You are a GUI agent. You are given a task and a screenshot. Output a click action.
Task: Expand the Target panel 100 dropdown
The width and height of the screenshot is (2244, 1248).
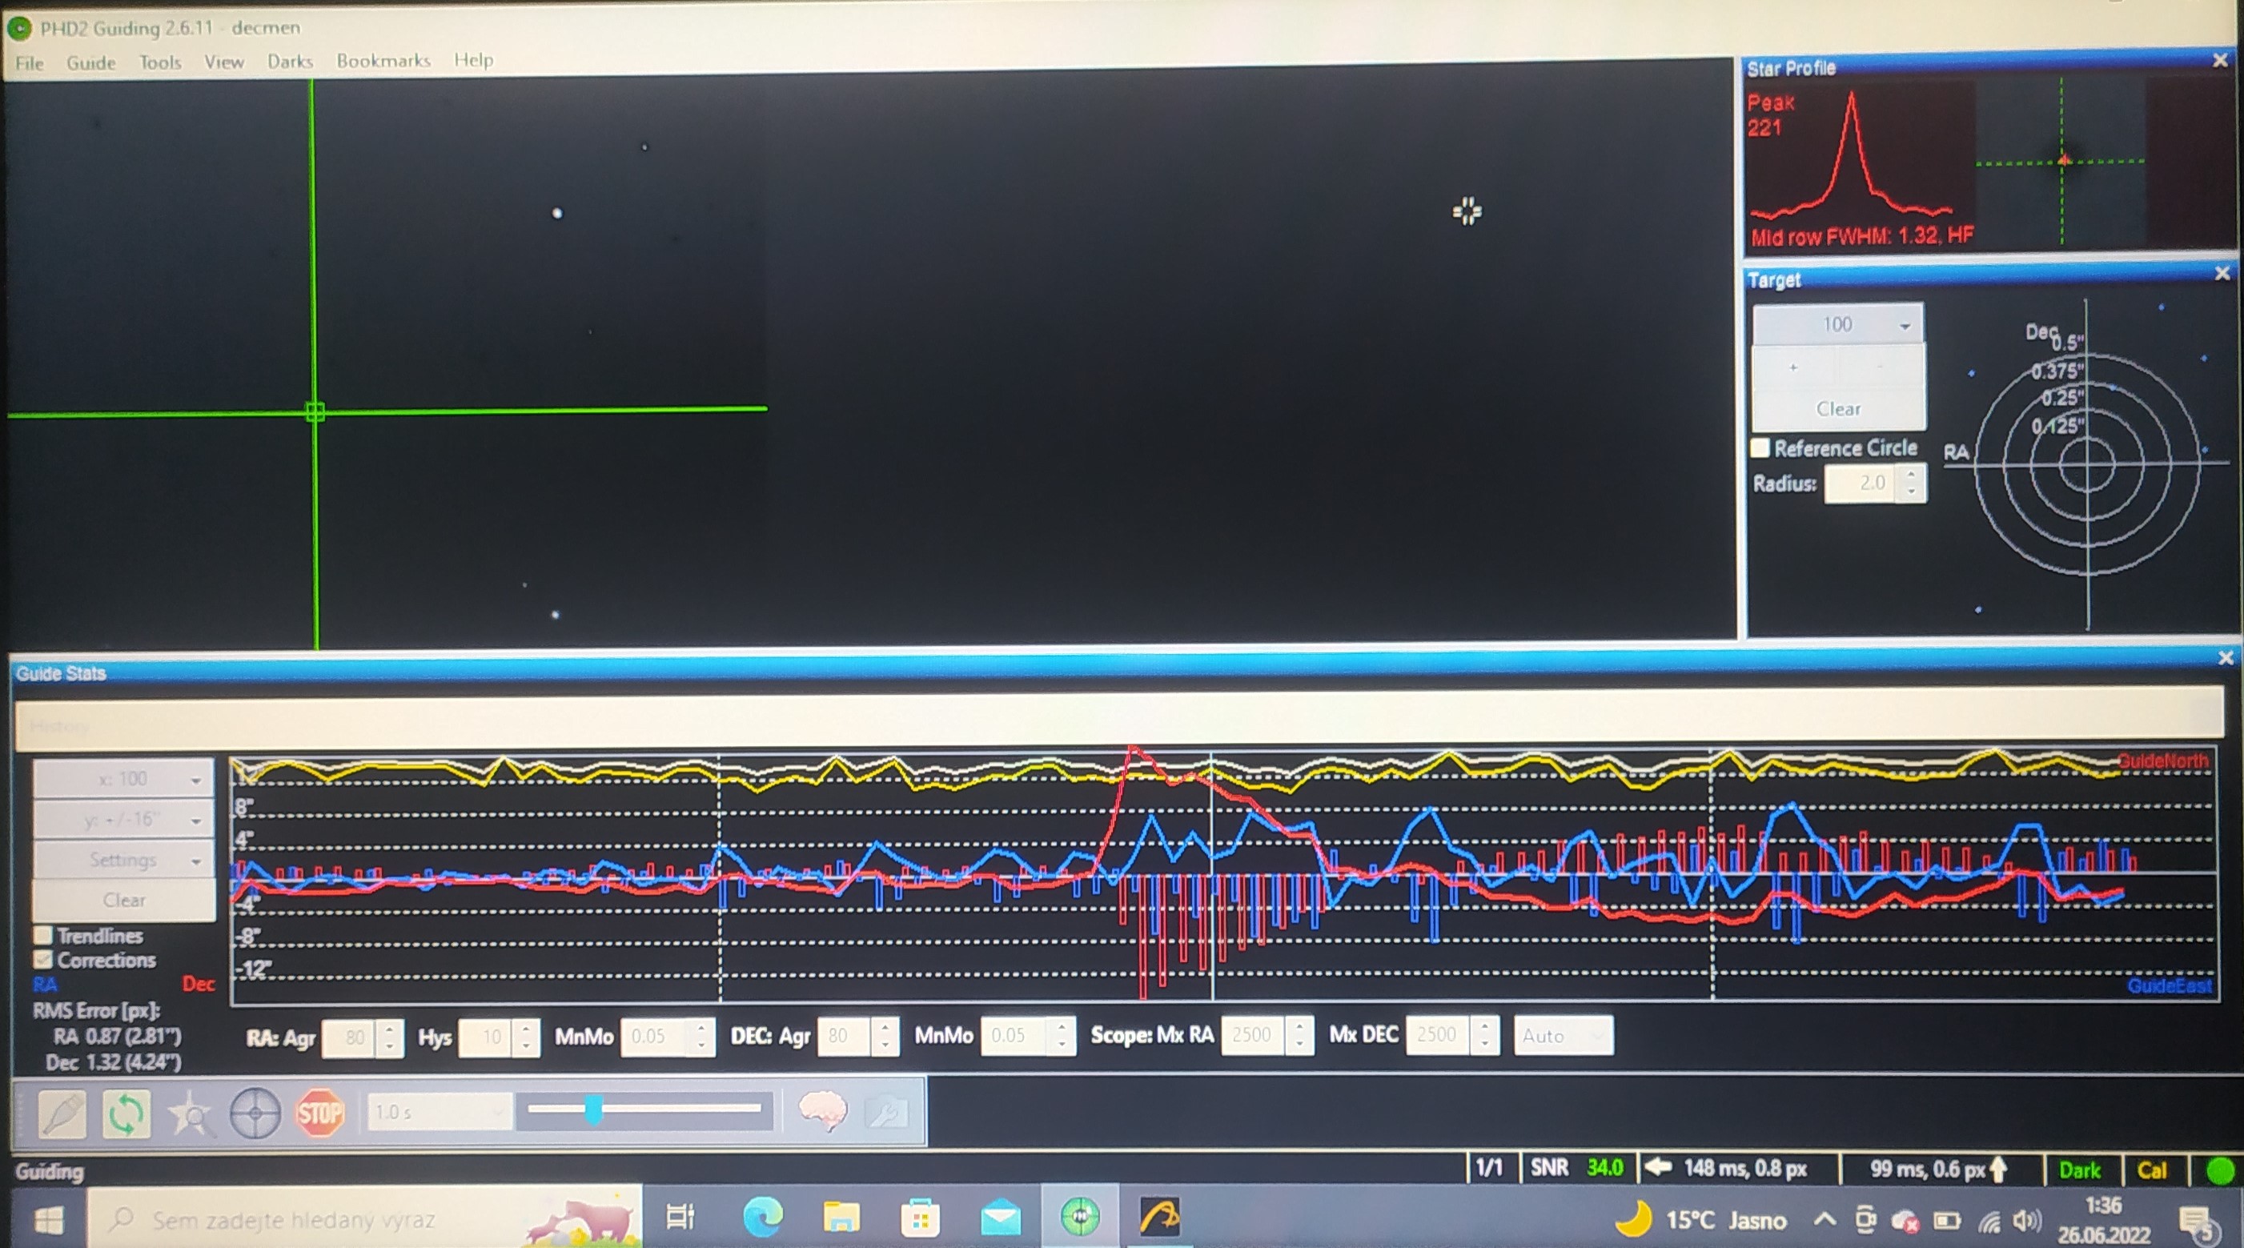pos(1838,325)
